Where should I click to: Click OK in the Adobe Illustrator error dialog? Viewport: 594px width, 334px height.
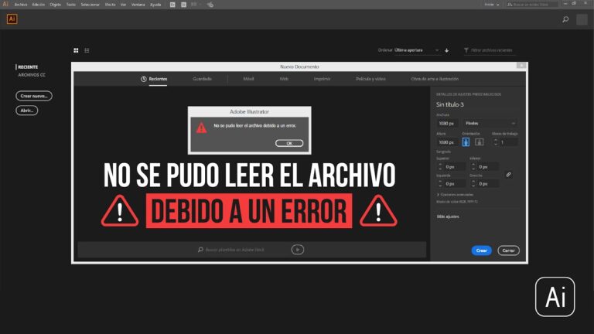tap(289, 143)
